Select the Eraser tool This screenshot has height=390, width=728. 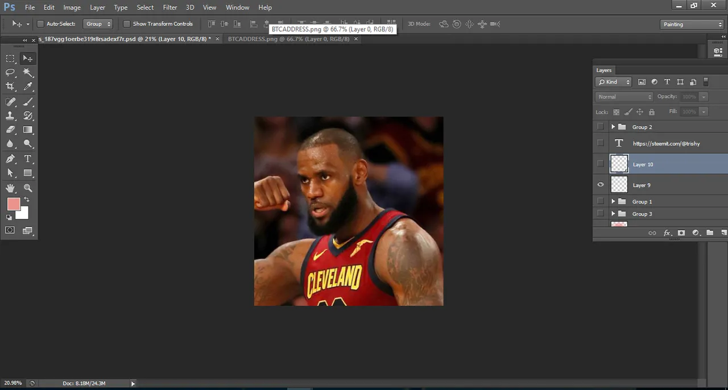pos(10,130)
